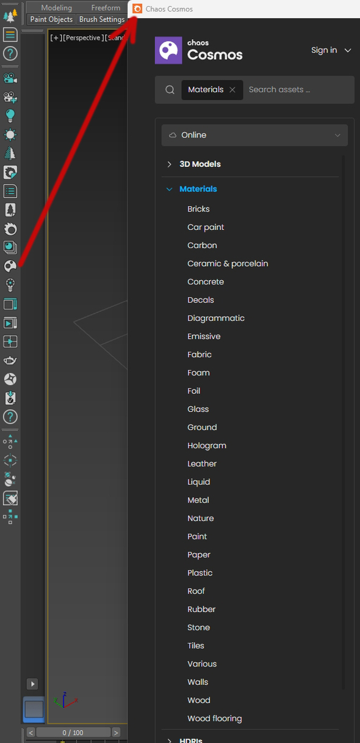Show the V-Ray frame buffer window icon
This screenshot has height=743, width=360.
click(10, 304)
